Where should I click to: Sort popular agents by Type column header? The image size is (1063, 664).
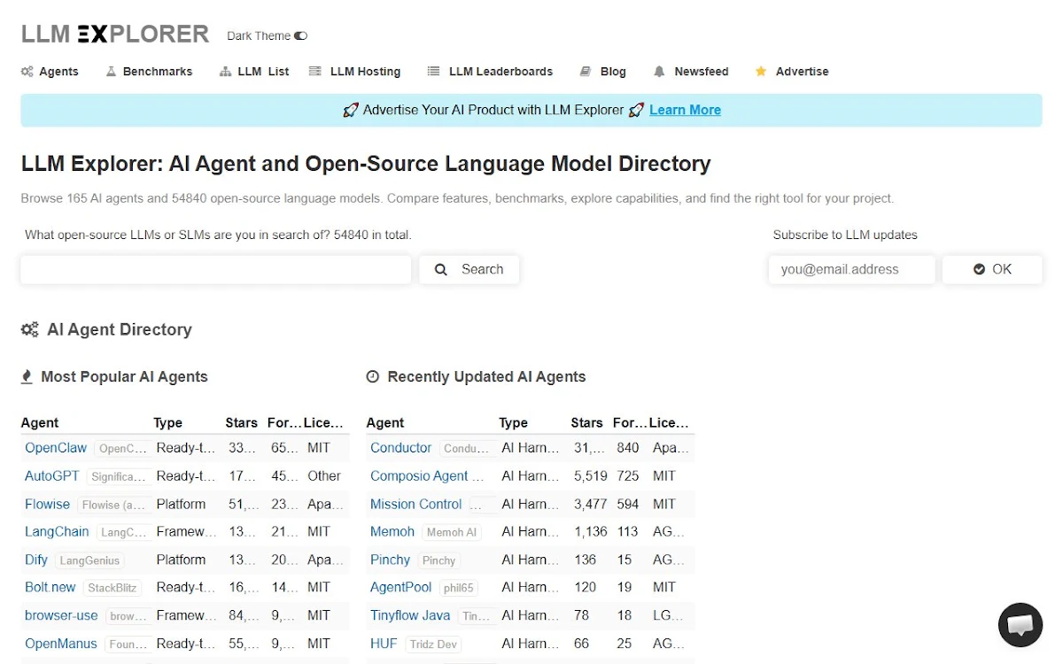[x=167, y=423]
